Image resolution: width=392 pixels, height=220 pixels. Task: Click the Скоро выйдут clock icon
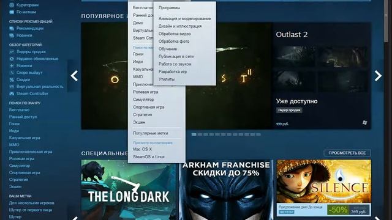(x=12, y=73)
